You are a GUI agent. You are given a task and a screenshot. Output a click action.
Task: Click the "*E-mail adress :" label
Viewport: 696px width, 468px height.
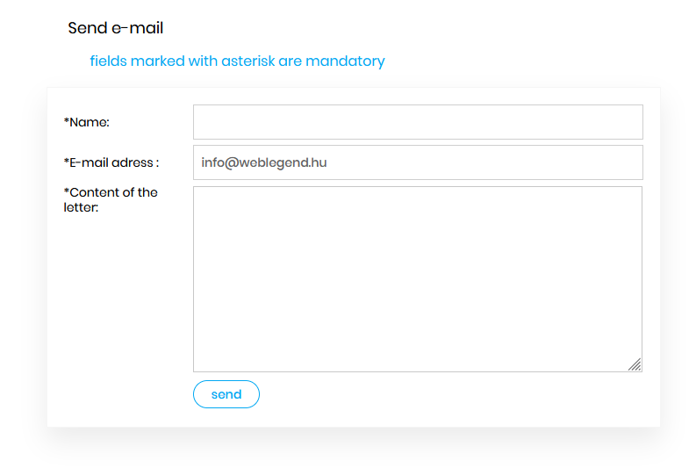click(111, 162)
